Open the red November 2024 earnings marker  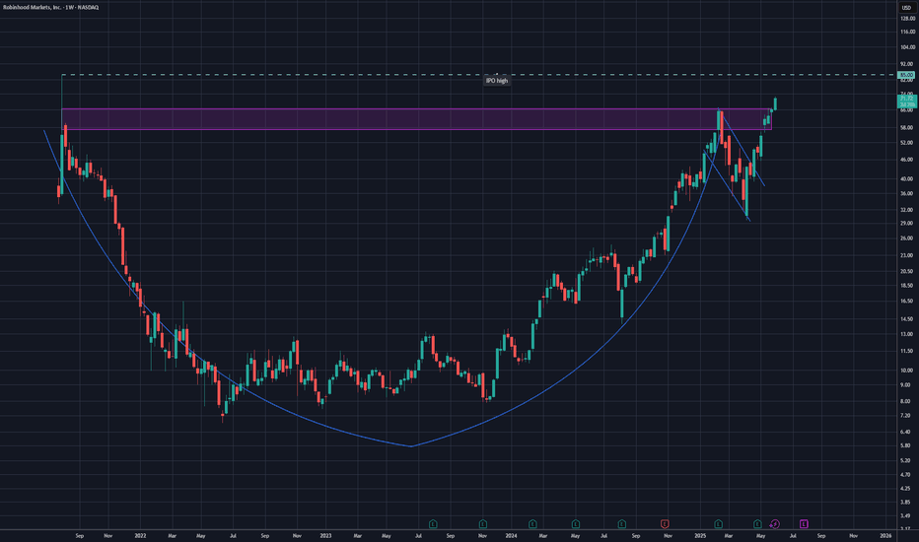tap(665, 524)
